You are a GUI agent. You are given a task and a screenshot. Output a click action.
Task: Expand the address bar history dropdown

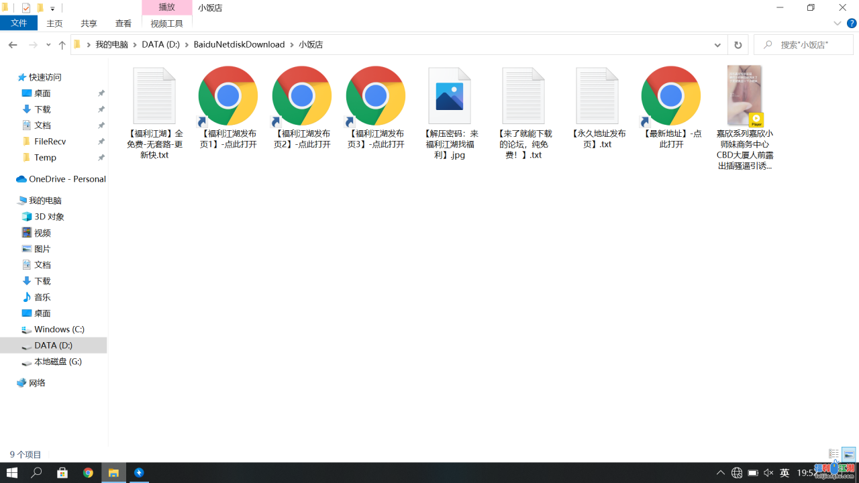[x=717, y=45]
